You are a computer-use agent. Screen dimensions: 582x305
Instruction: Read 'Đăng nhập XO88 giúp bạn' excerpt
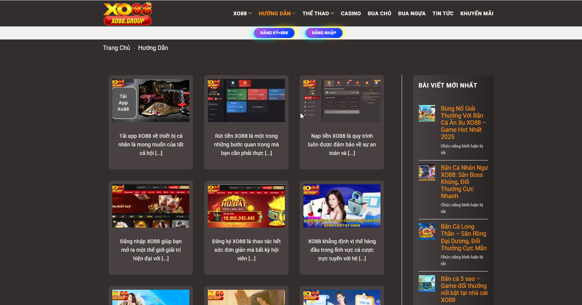pos(151,250)
